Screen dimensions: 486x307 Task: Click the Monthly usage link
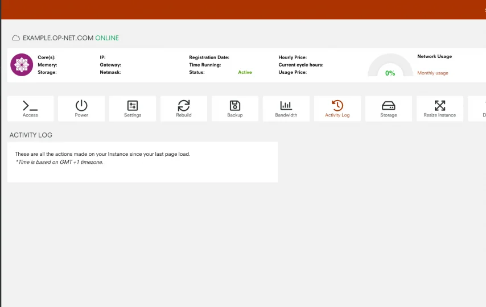click(x=433, y=73)
